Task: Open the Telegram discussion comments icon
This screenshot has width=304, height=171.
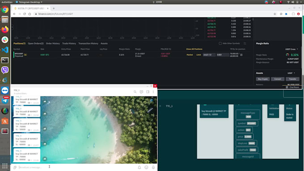Action: (141, 92)
